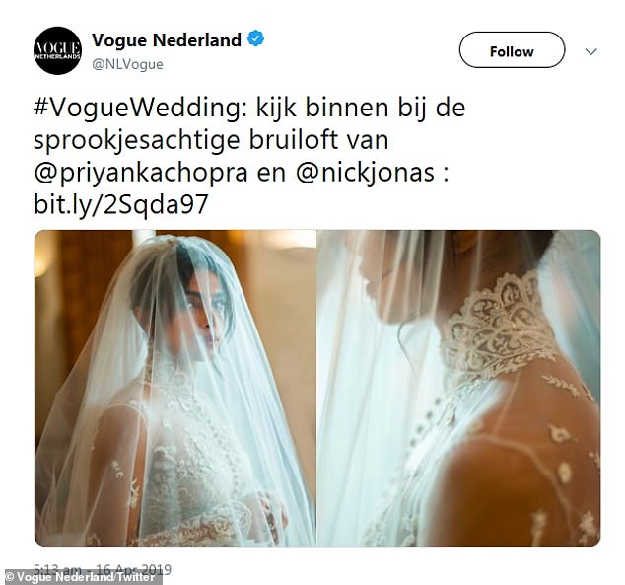The image size is (625, 585).
Task: View the veiled bride portrait photo
Action: (x=175, y=388)
